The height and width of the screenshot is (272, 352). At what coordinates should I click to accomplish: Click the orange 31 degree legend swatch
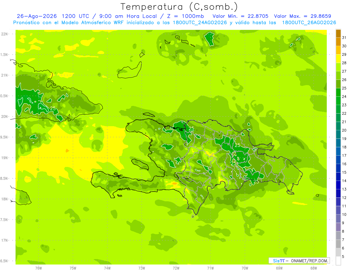coord(338,33)
